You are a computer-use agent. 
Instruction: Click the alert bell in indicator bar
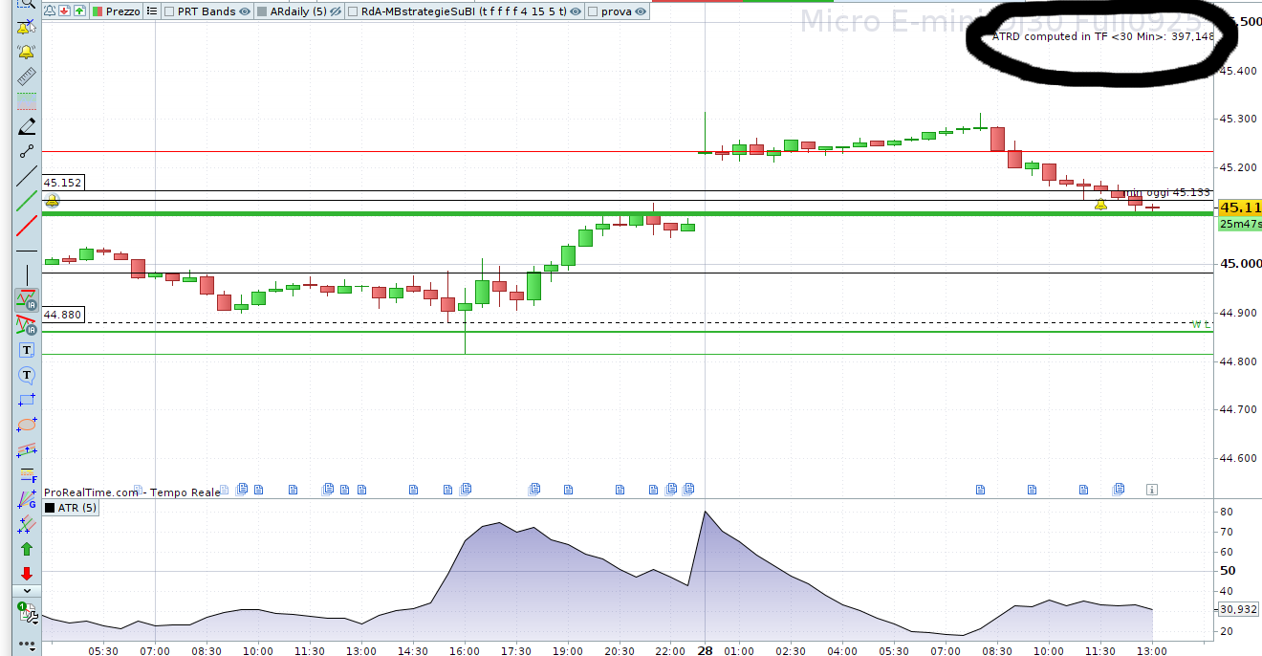click(50, 11)
